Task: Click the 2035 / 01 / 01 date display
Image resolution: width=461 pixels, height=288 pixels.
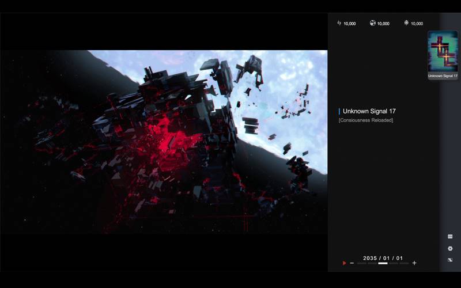Action: pyautogui.click(x=383, y=257)
